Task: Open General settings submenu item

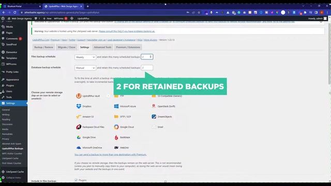Action: (x=6, y=110)
